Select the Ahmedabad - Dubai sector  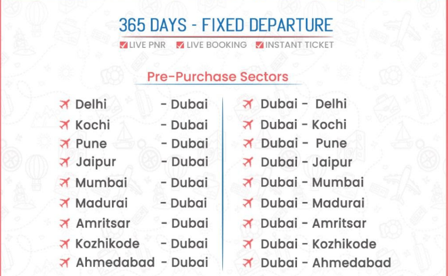coord(142,263)
